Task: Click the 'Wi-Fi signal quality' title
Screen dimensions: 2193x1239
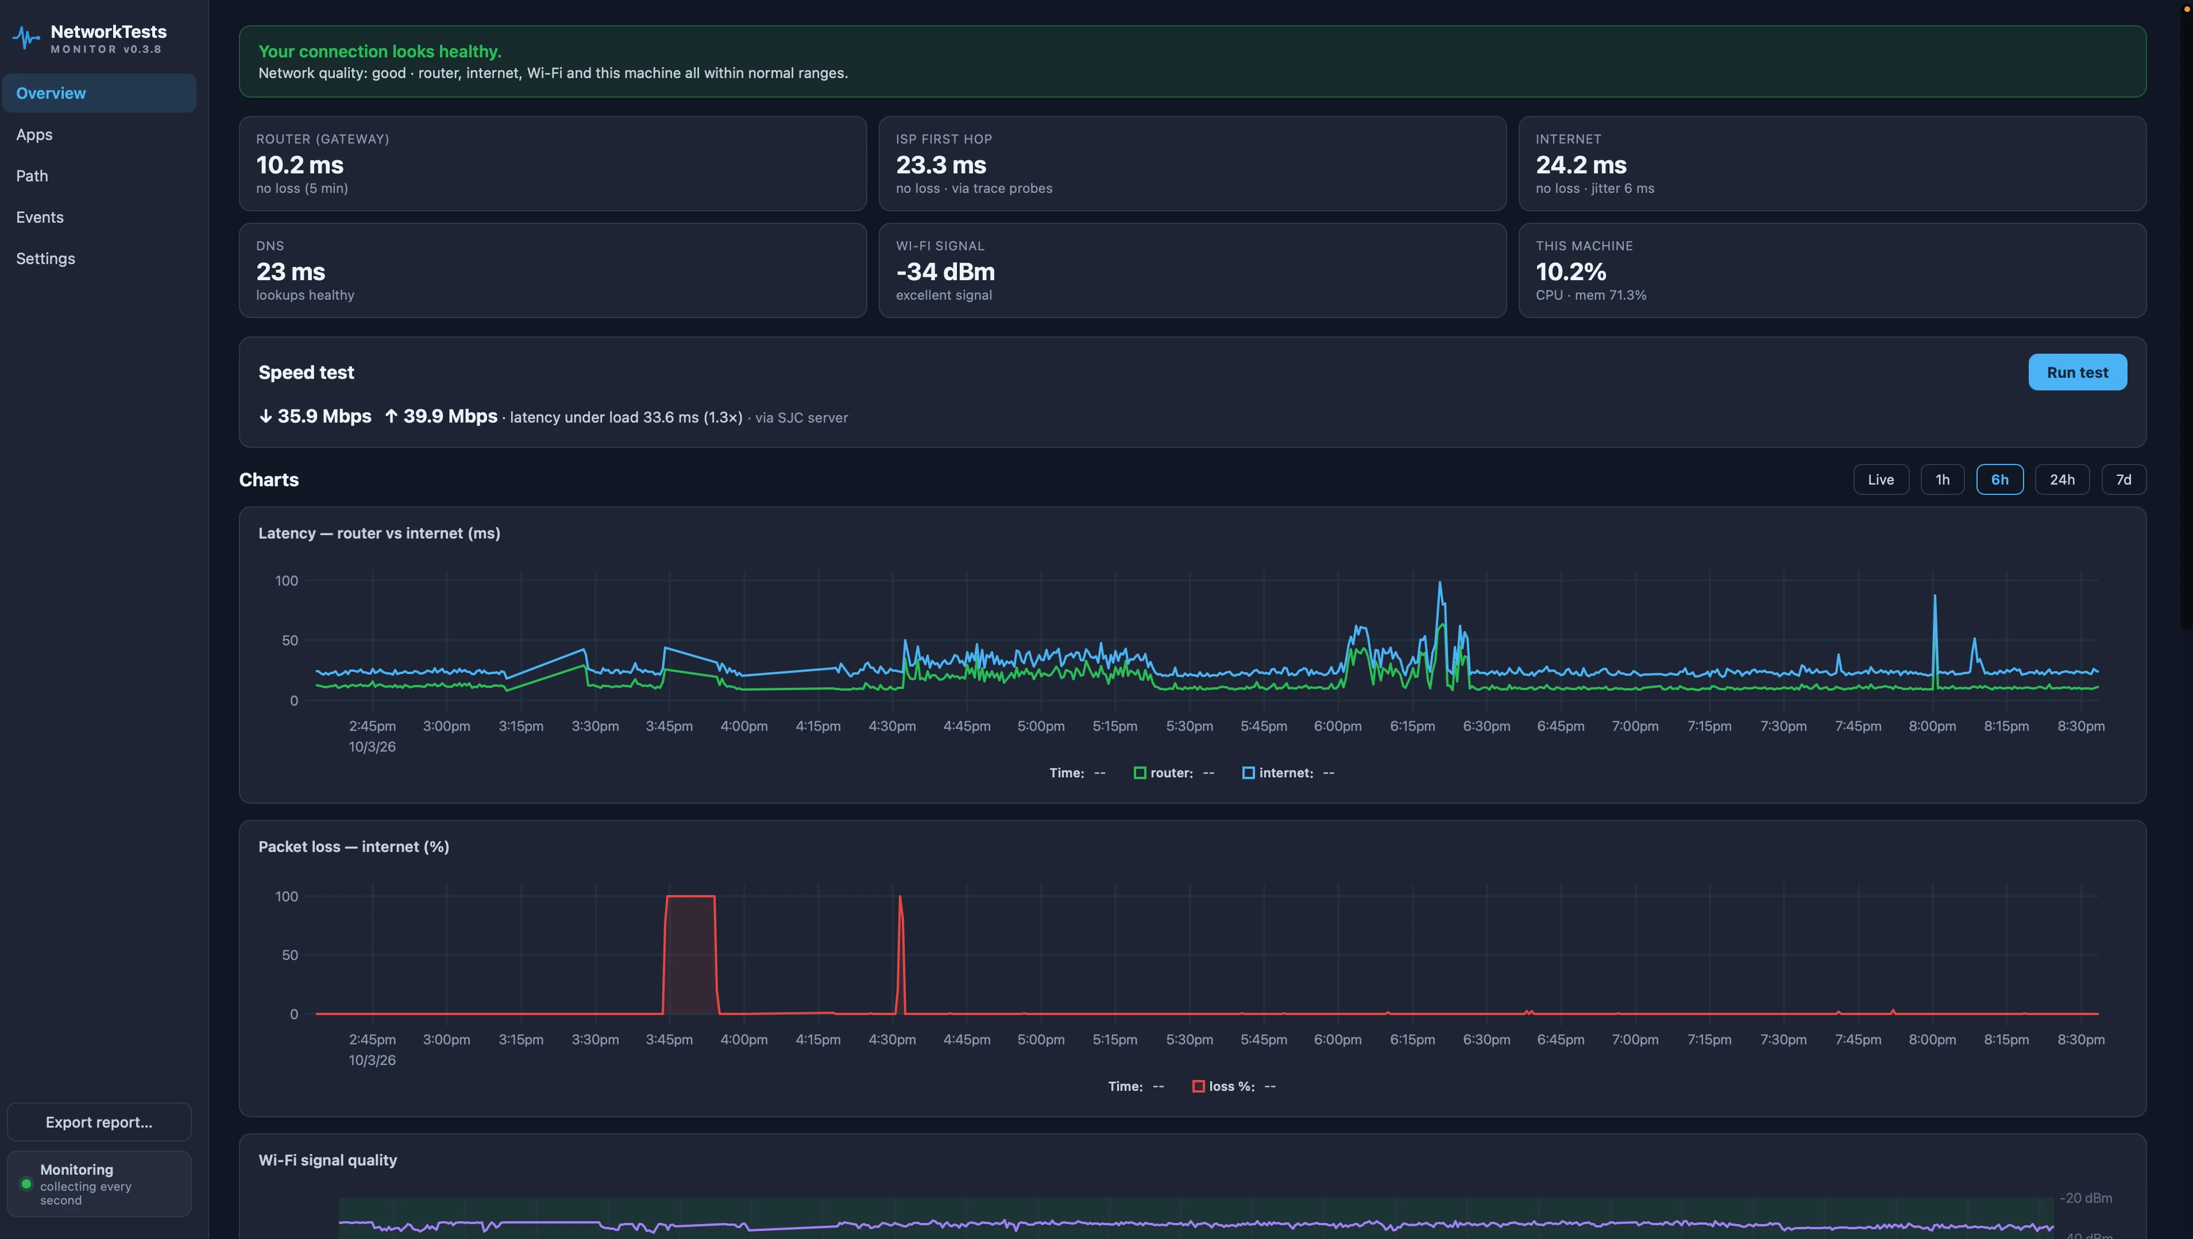Action: (x=327, y=1160)
